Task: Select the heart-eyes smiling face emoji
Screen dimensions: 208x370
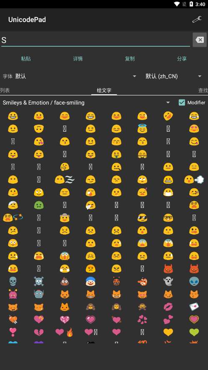Action: tap(194, 129)
